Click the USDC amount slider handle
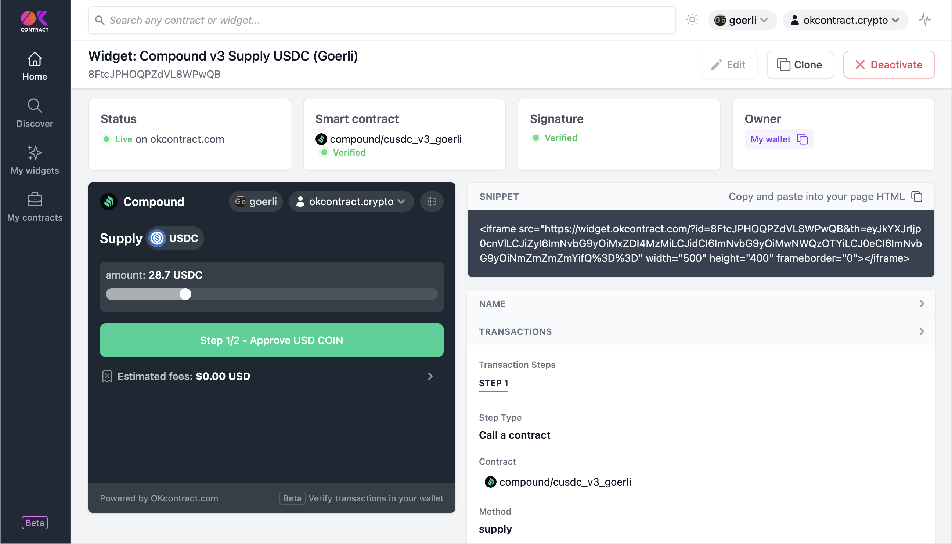The width and height of the screenshot is (952, 544). coord(185,294)
